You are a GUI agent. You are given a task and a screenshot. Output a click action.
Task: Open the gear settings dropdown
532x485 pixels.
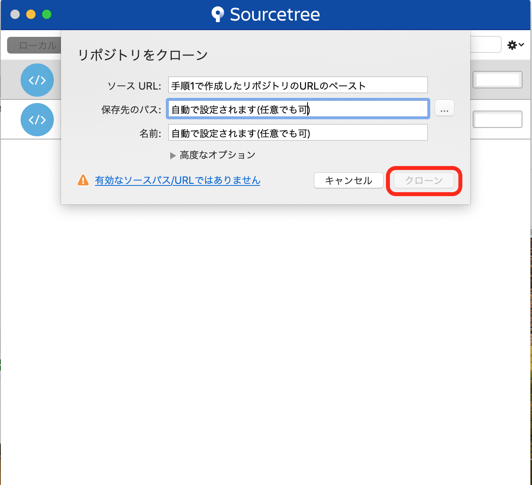[x=515, y=45]
